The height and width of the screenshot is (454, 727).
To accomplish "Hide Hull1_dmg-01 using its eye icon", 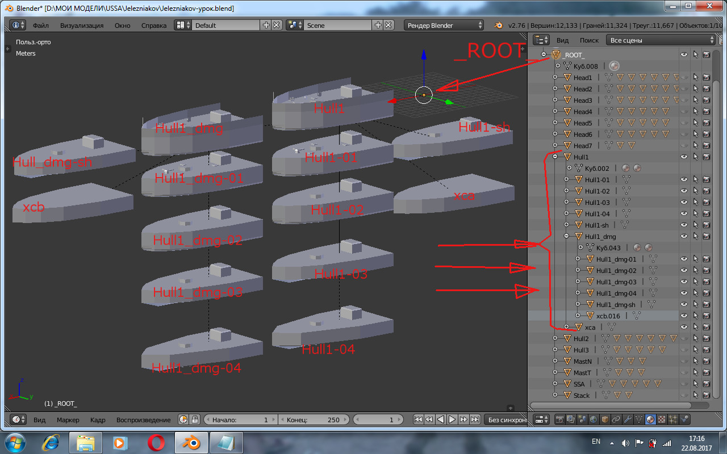I will (x=684, y=259).
